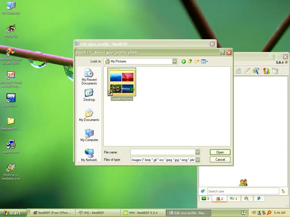
Task: Switch to VM2 - BeeBEEP taskbar item
Action: [98, 213]
